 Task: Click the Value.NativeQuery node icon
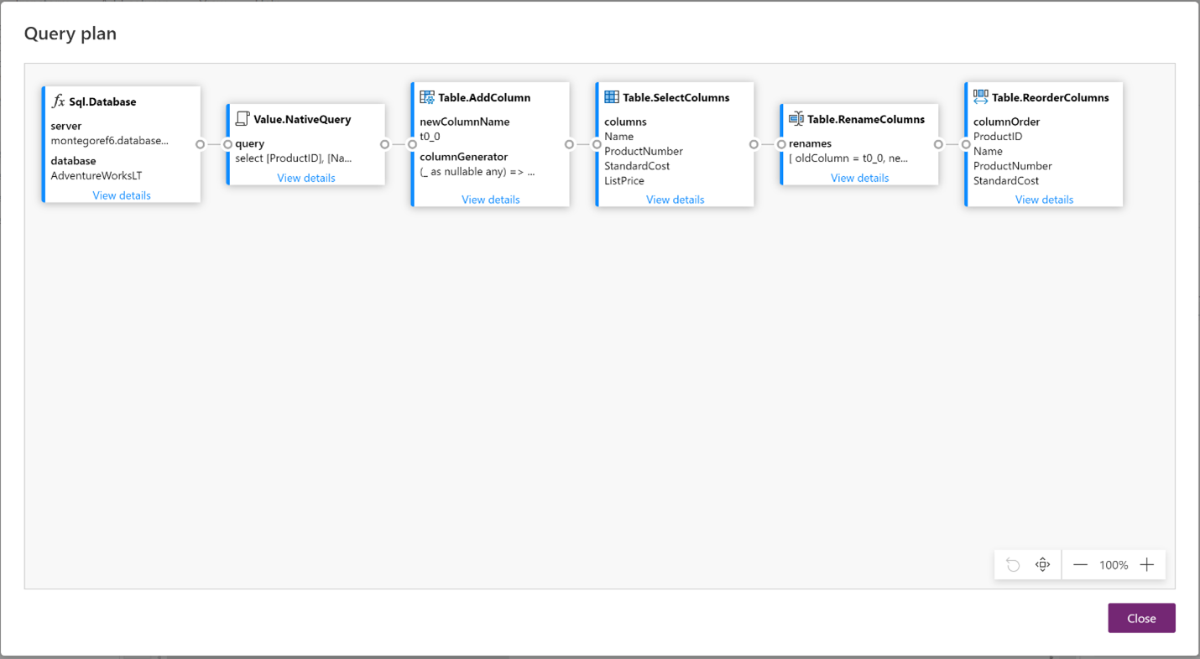point(243,118)
